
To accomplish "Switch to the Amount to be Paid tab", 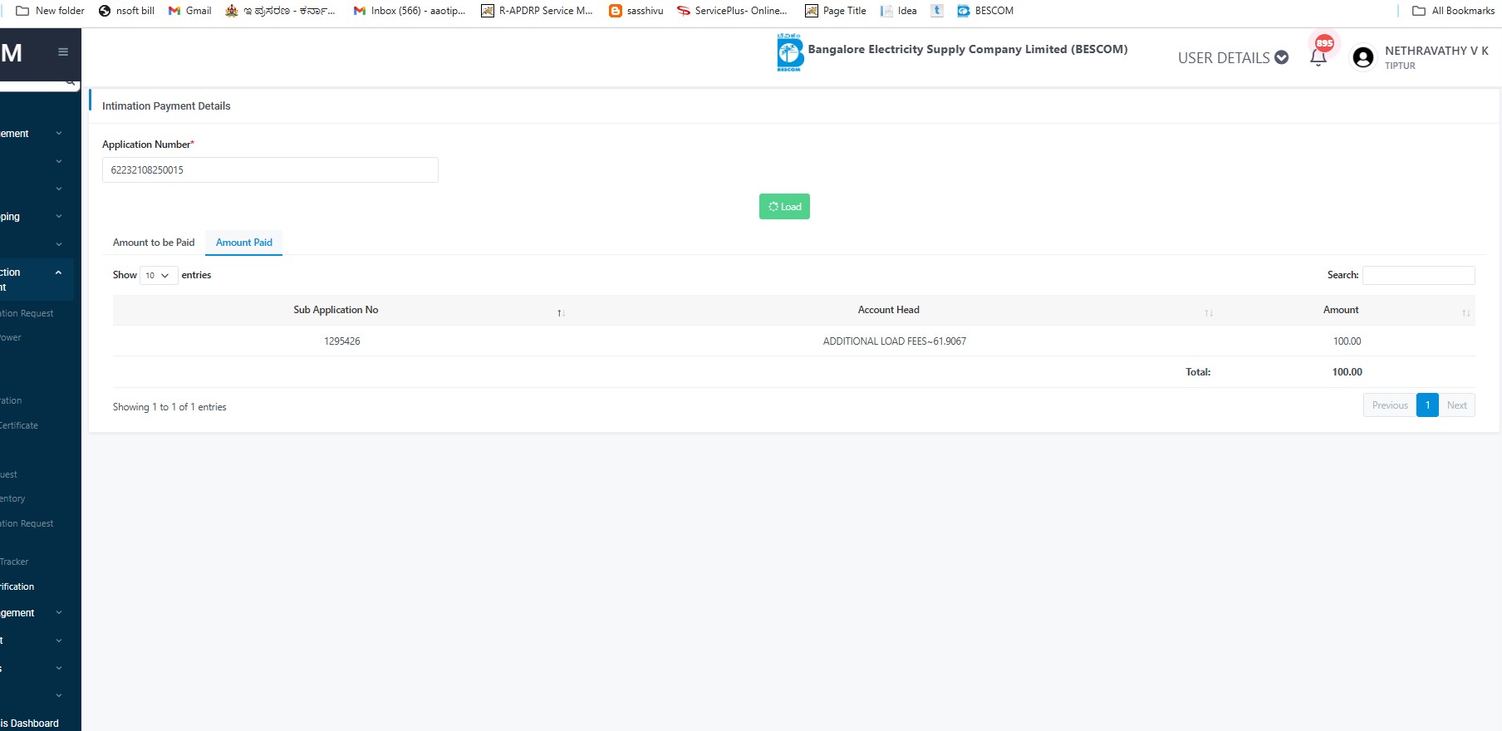I will pyautogui.click(x=154, y=243).
